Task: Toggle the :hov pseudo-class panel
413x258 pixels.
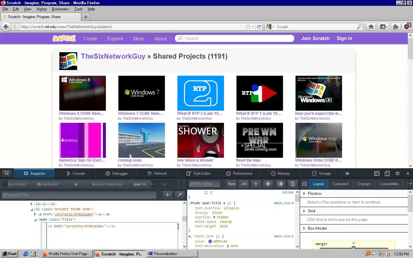Action: click(231, 184)
